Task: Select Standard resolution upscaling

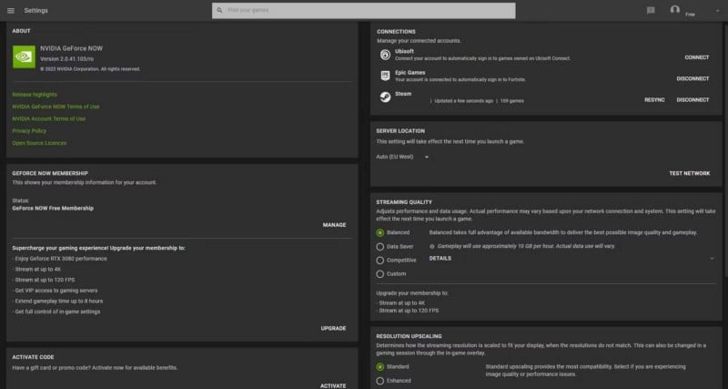Action: [379, 367]
